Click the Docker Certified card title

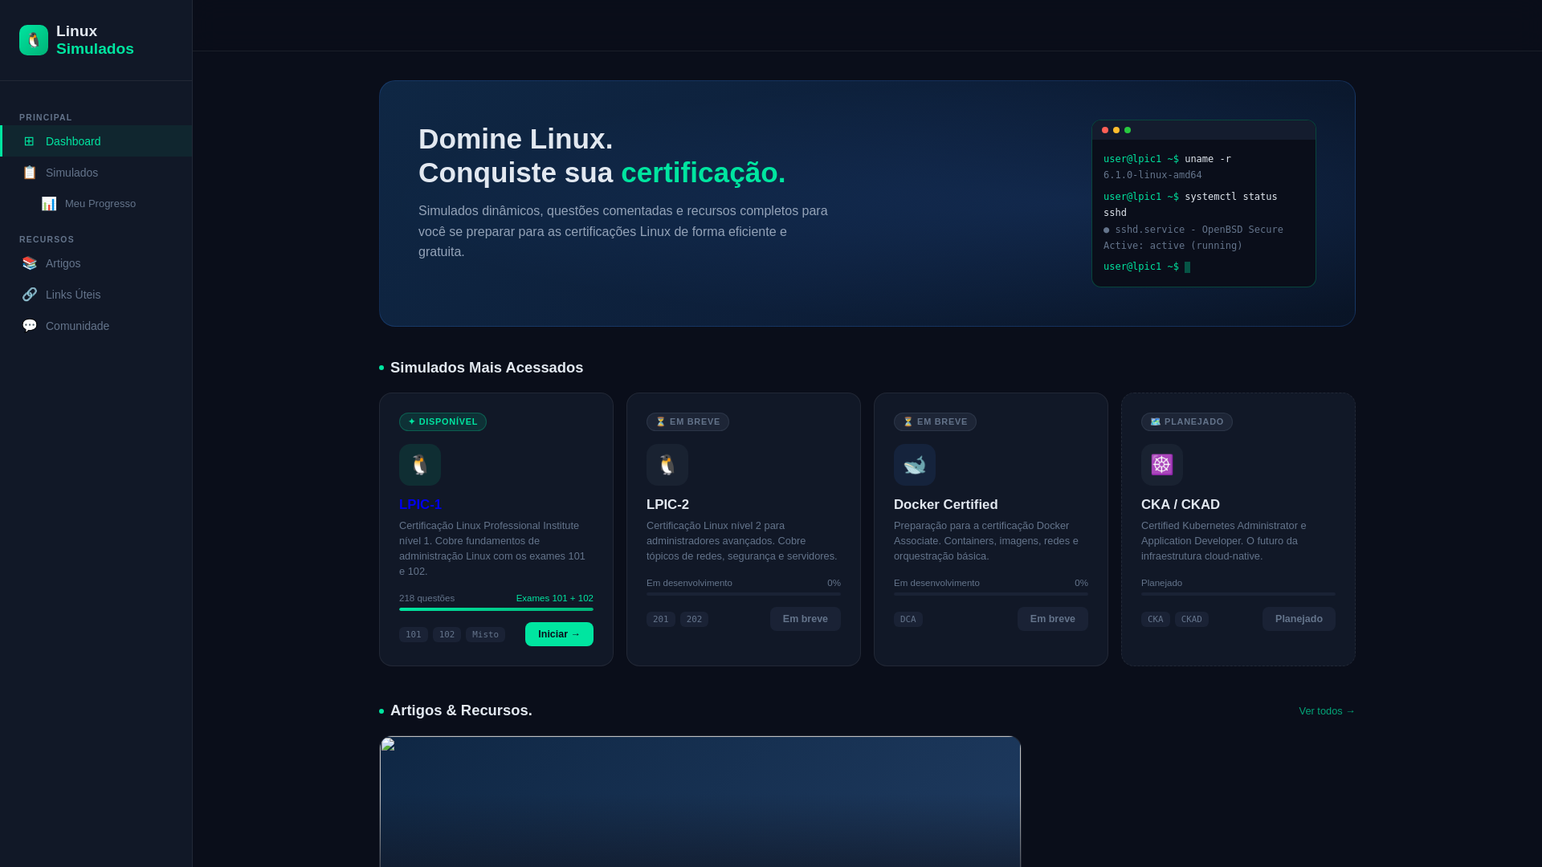pos(946,504)
